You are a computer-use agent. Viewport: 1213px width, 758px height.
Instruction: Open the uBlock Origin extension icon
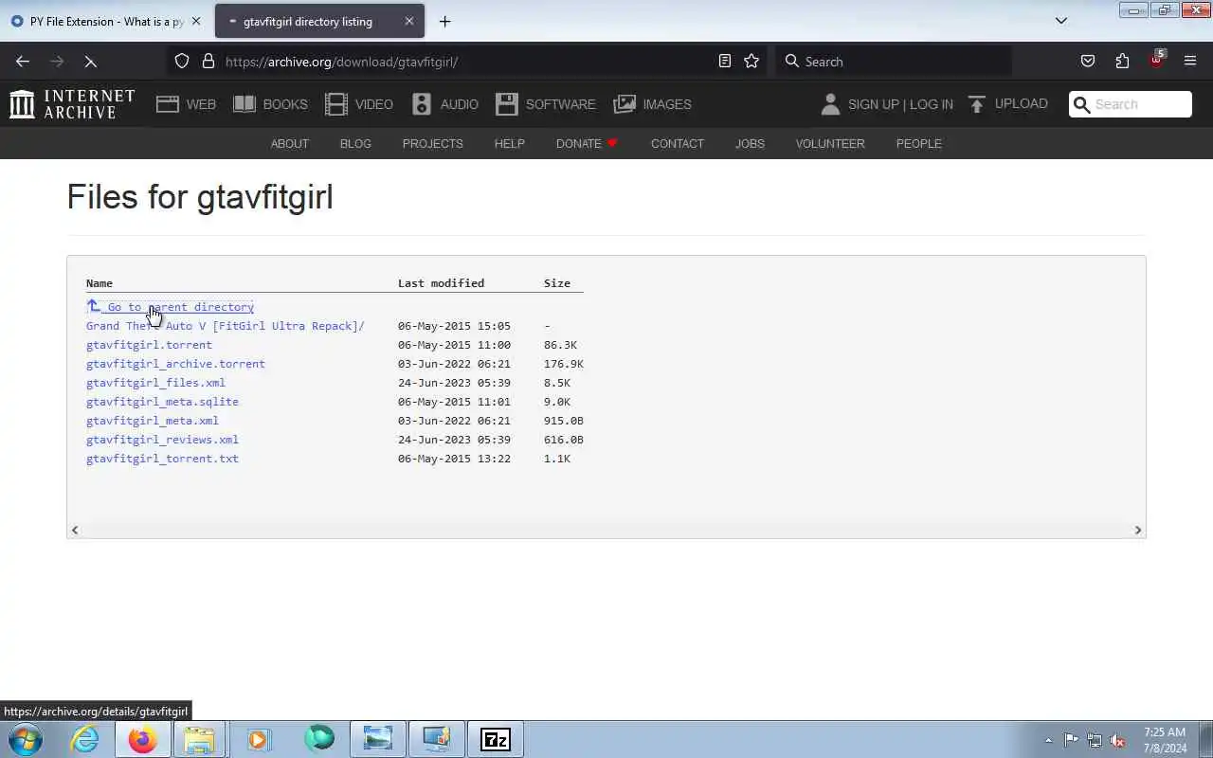click(1156, 60)
